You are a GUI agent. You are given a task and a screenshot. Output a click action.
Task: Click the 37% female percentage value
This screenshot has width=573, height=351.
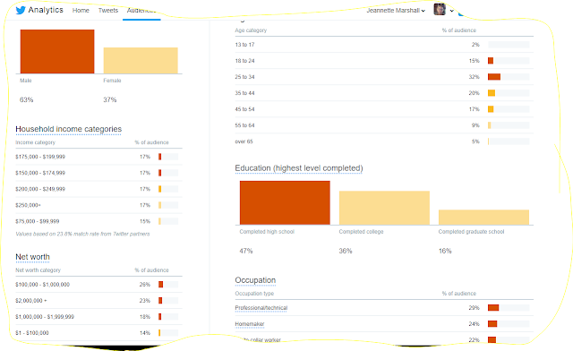click(109, 99)
